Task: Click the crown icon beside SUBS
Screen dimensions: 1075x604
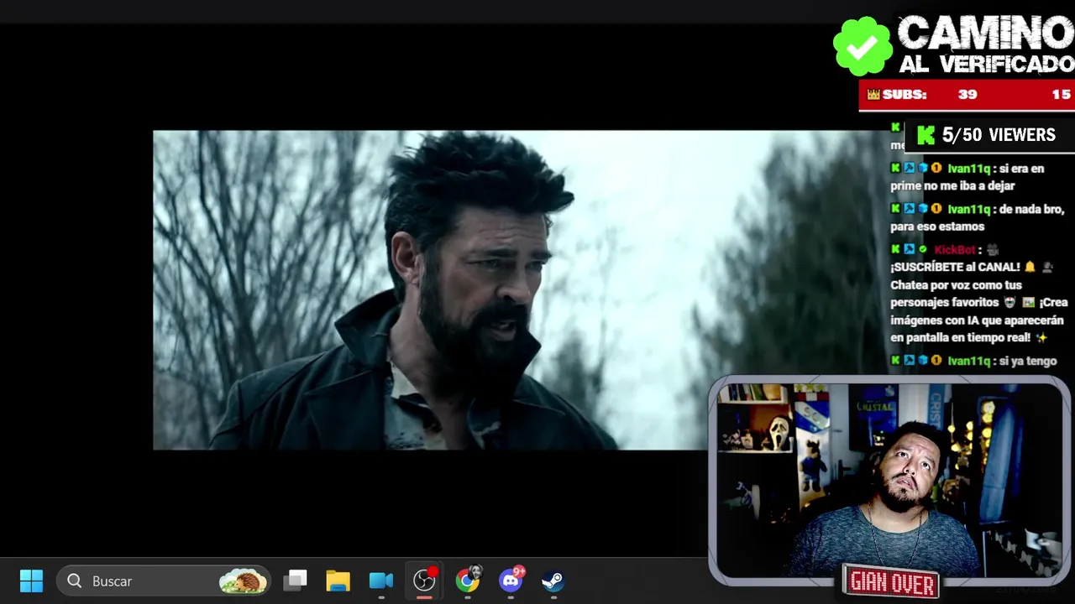Action: (873, 95)
